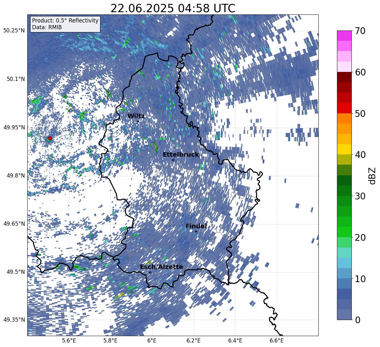380x347 pixels.
Task: Click the 0 colorbar tick label
Action: (358, 320)
